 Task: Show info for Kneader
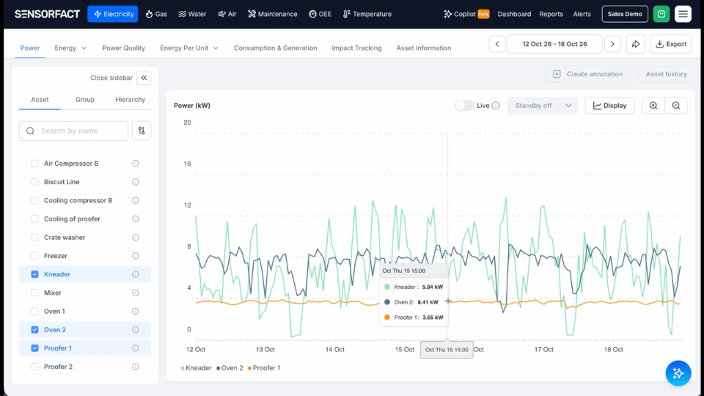[x=136, y=274]
